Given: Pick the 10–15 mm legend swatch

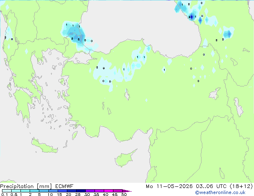Looking at the screenshot, I should 53,191.
